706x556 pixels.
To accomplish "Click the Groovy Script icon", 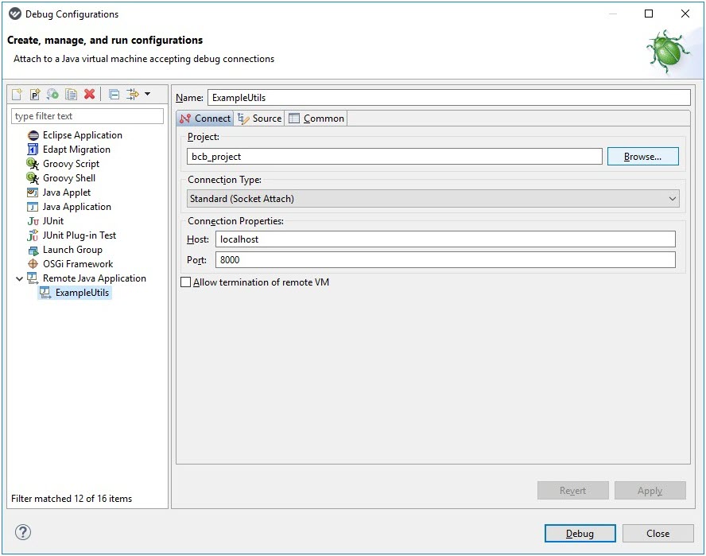I will coord(33,164).
